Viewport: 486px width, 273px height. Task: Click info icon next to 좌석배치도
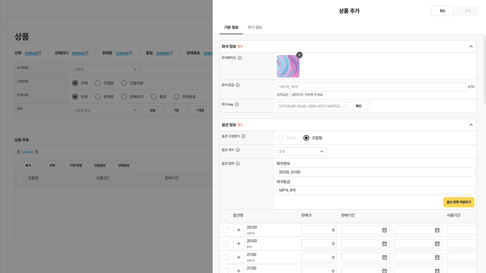[x=240, y=58]
